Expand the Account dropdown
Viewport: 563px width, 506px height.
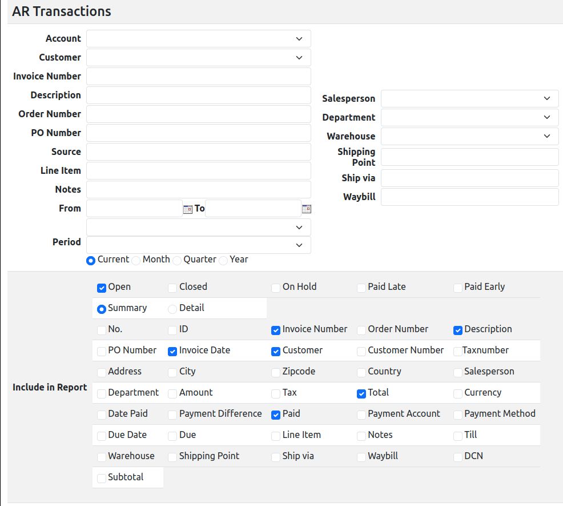tap(198, 39)
